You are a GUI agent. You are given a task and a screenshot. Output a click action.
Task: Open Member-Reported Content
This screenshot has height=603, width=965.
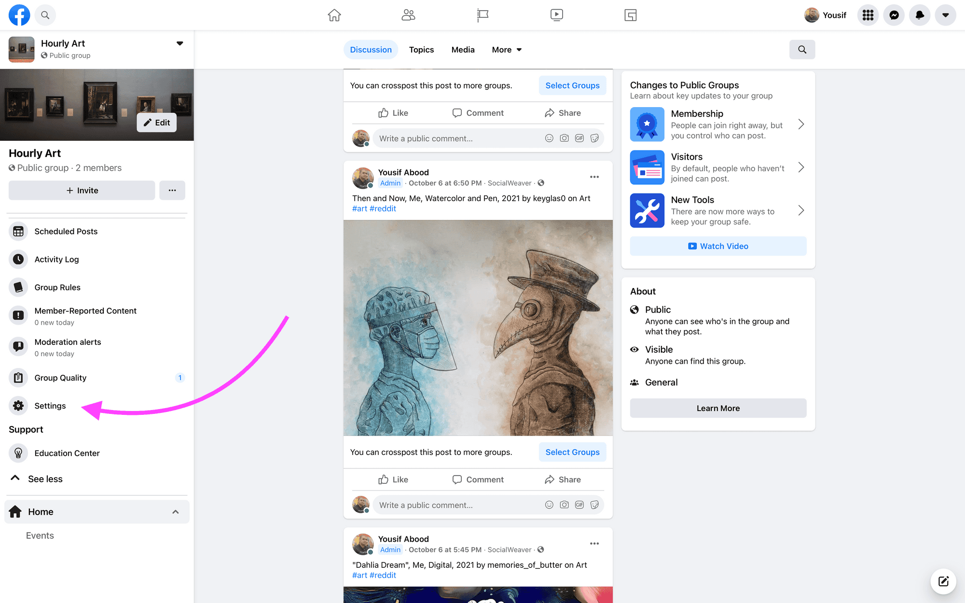pos(96,316)
